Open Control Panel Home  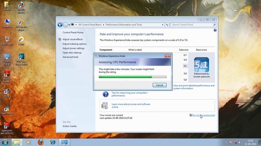pyautogui.click(x=73, y=32)
